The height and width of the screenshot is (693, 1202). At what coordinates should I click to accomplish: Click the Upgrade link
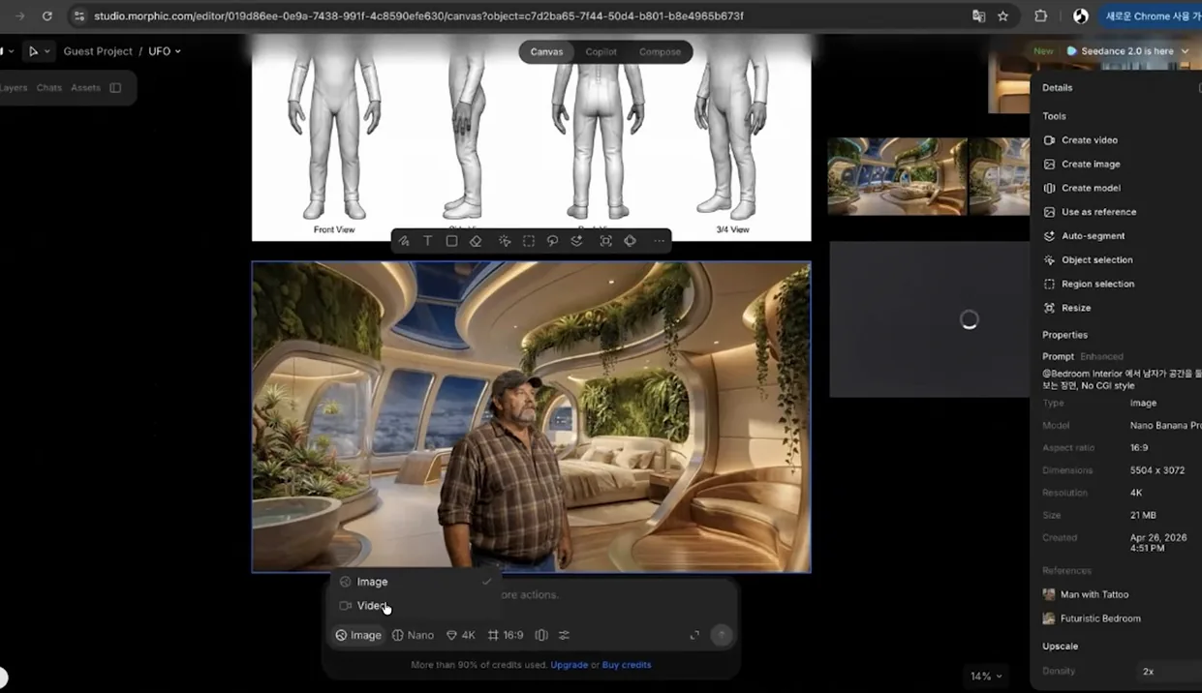569,665
